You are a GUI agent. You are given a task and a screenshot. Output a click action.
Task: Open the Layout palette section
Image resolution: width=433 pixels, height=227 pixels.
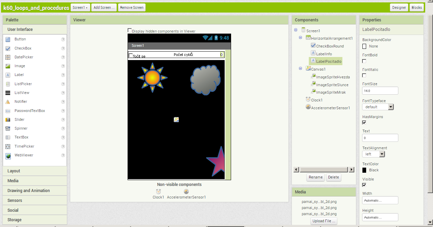pos(35,171)
